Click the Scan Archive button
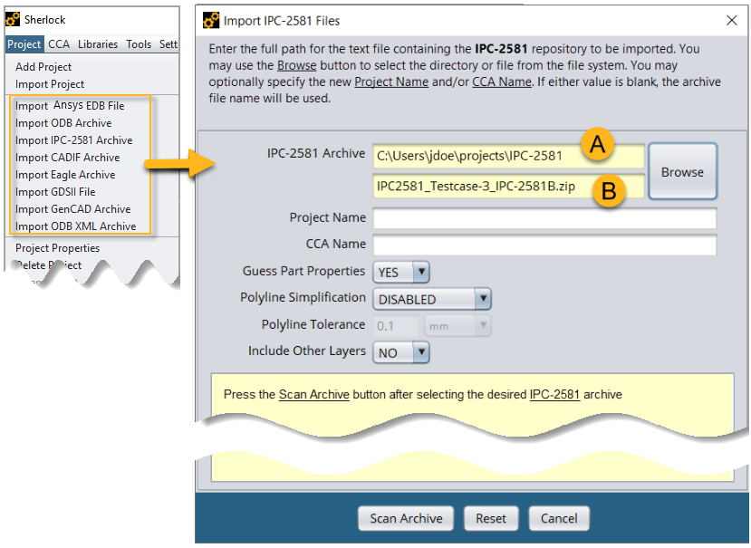Screen dimensions: 751x548 (x=406, y=518)
